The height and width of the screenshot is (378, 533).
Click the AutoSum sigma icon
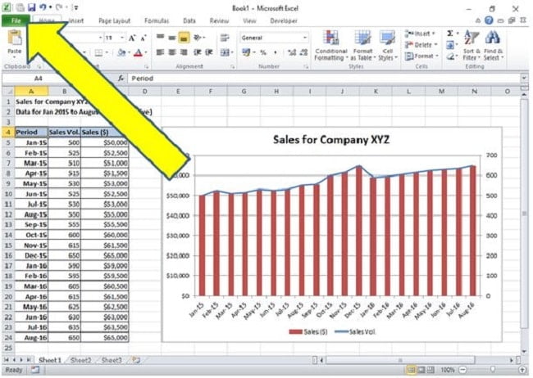coord(449,34)
